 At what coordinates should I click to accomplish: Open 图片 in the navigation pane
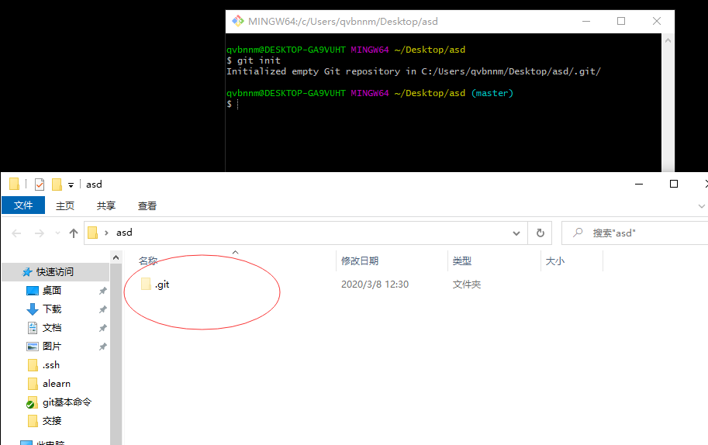pyautogui.click(x=52, y=347)
